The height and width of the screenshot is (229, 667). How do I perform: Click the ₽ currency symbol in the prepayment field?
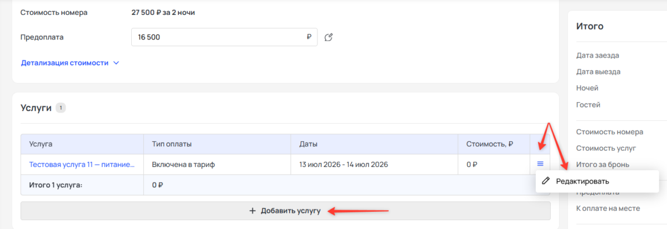tap(309, 37)
